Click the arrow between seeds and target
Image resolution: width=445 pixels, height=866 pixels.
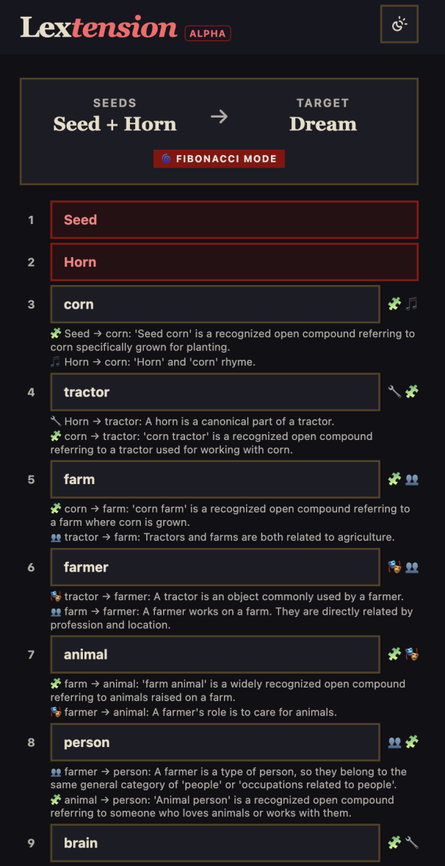[219, 116]
